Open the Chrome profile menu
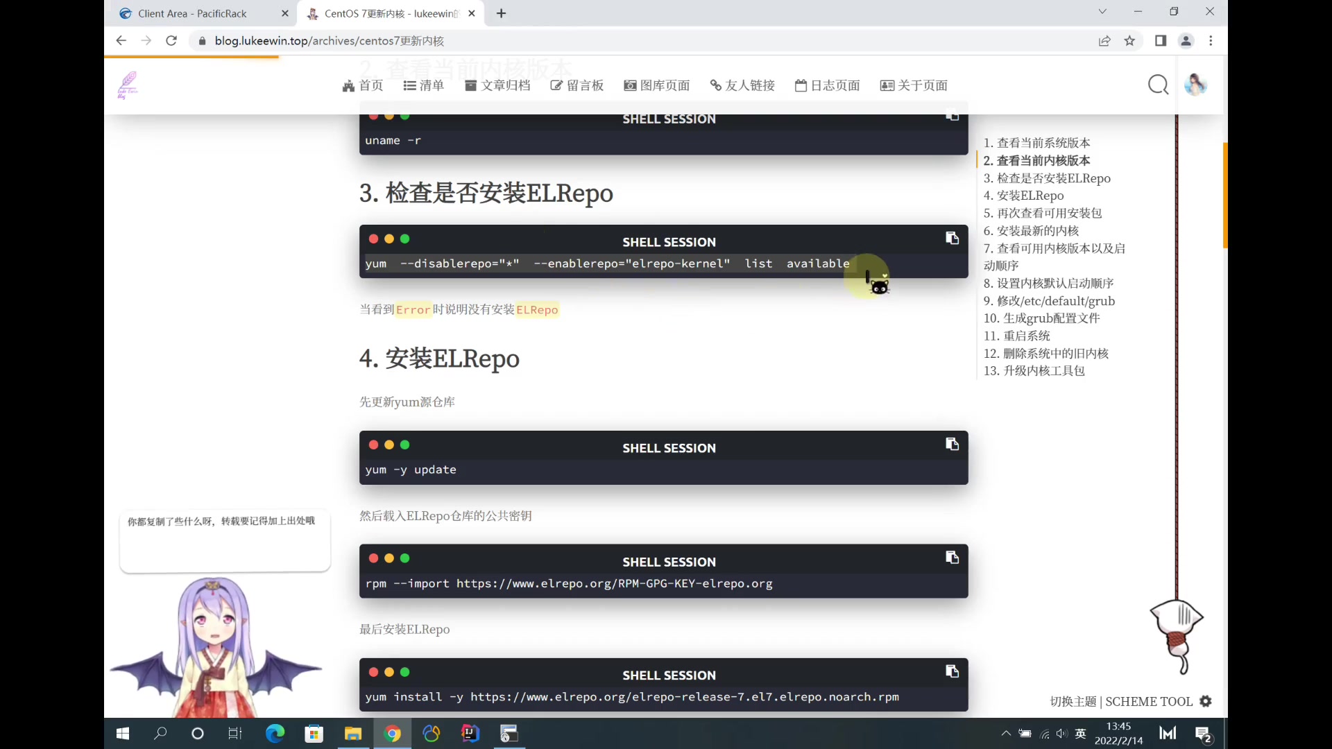Image resolution: width=1332 pixels, height=749 pixels. 1186,41
